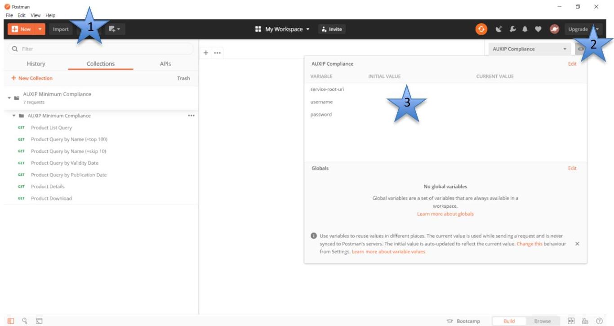Toggle the two-pane layout icon
The height and width of the screenshot is (326, 614).
point(571,321)
